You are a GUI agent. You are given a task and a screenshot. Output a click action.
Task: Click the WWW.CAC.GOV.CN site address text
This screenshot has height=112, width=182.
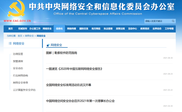[x=17, y=21]
